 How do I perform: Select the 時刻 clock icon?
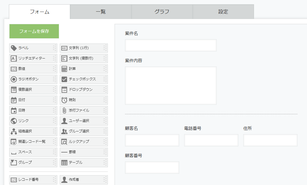[64, 100]
